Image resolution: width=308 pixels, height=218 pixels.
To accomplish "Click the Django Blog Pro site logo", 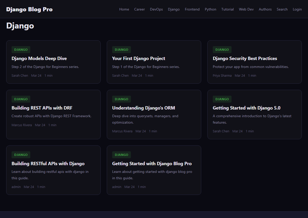I will tap(29, 9).
